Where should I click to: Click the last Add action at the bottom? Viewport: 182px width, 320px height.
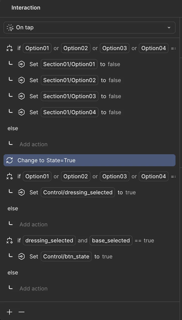tap(33, 289)
